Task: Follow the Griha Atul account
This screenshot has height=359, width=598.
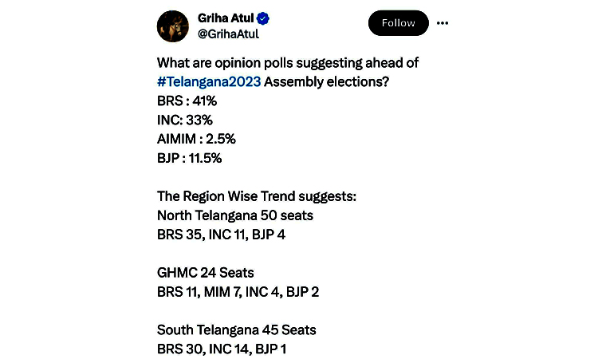Action: pyautogui.click(x=398, y=23)
